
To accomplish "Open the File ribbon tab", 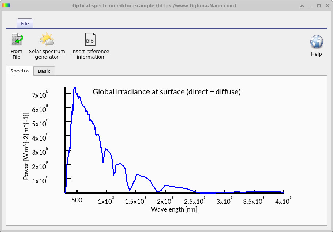I will 25,23.
